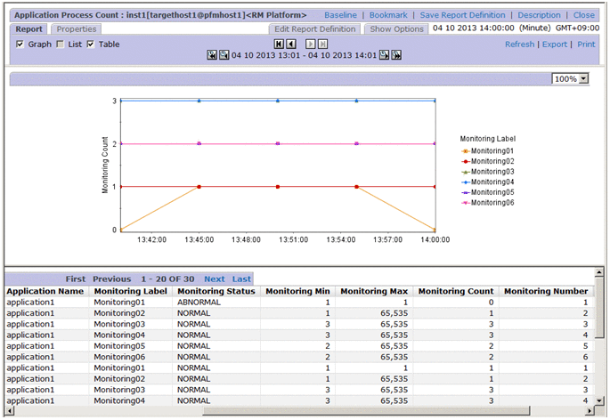Click the Monitoring Status column header

pos(215,291)
